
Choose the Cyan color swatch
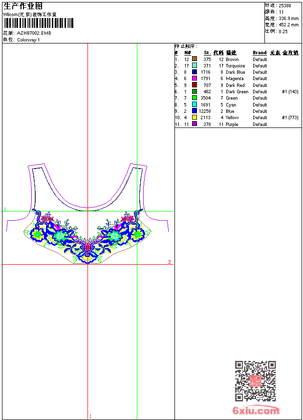(195, 105)
